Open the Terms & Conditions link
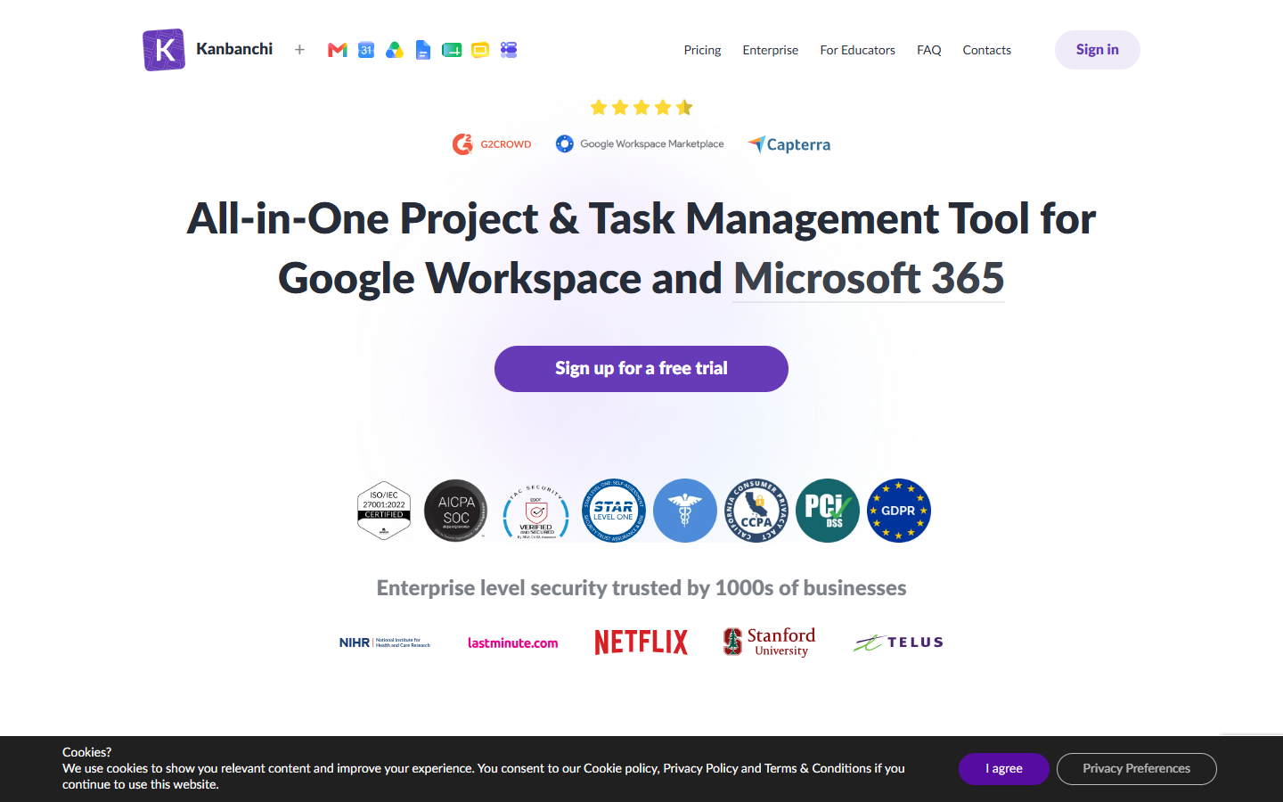This screenshot has height=802, width=1283. [x=818, y=768]
